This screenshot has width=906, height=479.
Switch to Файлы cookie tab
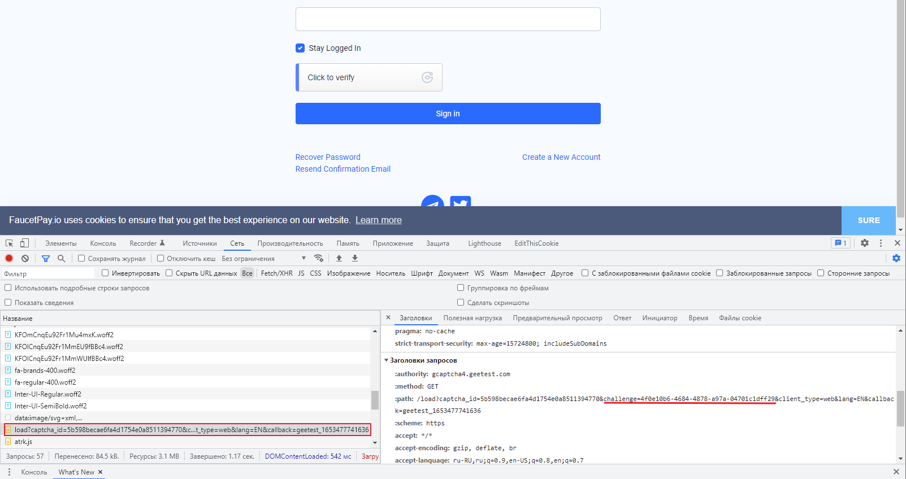point(740,318)
